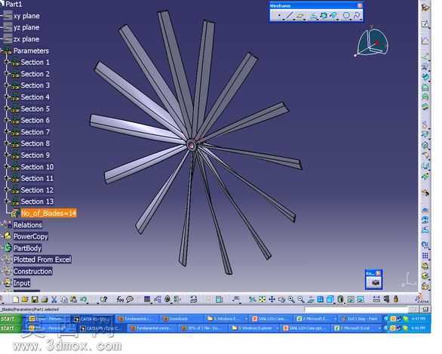The height and width of the screenshot is (354, 442).
Task: Activate the Rotate view tool
Action: tap(281, 300)
